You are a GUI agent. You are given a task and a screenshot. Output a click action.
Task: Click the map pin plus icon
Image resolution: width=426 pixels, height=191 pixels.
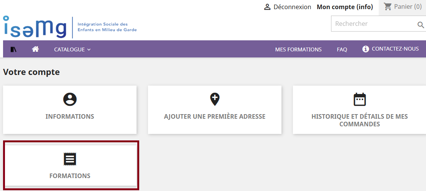point(215,99)
